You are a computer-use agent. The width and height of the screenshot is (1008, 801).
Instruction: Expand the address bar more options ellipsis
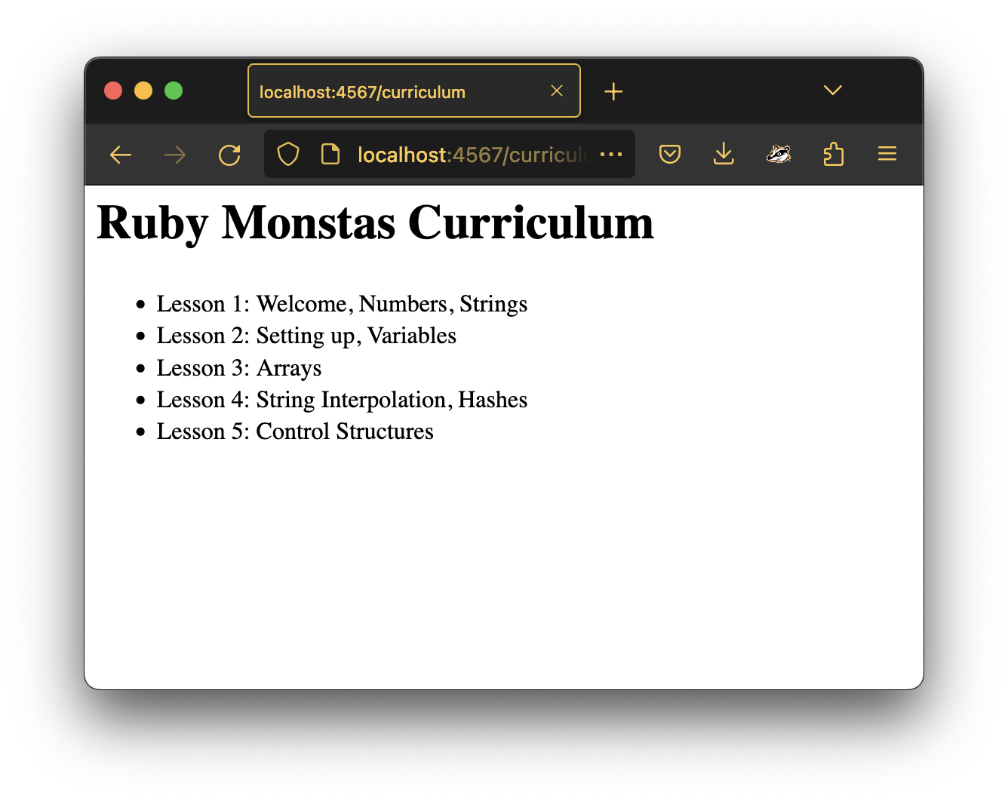[612, 154]
